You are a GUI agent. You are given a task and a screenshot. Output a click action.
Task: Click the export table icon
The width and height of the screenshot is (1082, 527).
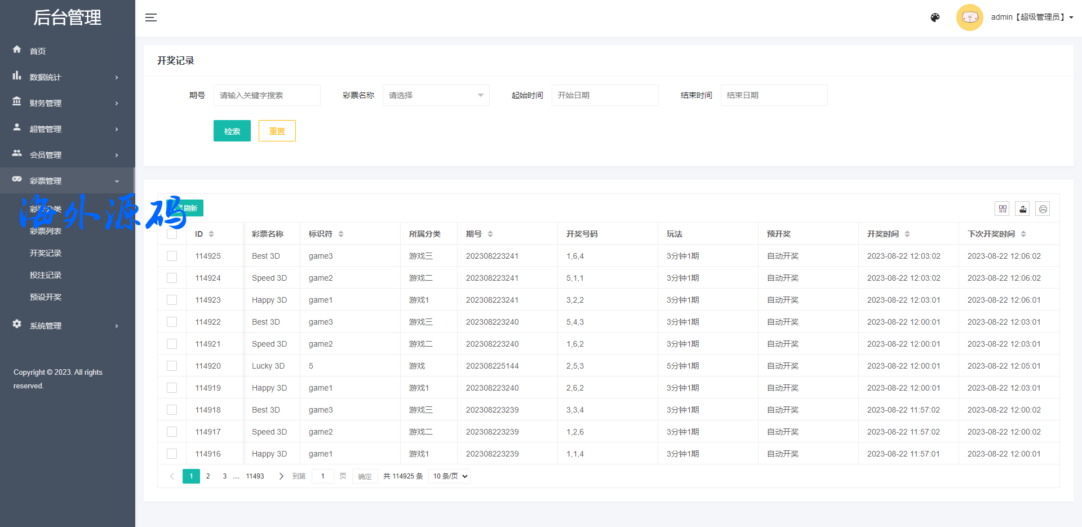(1022, 209)
